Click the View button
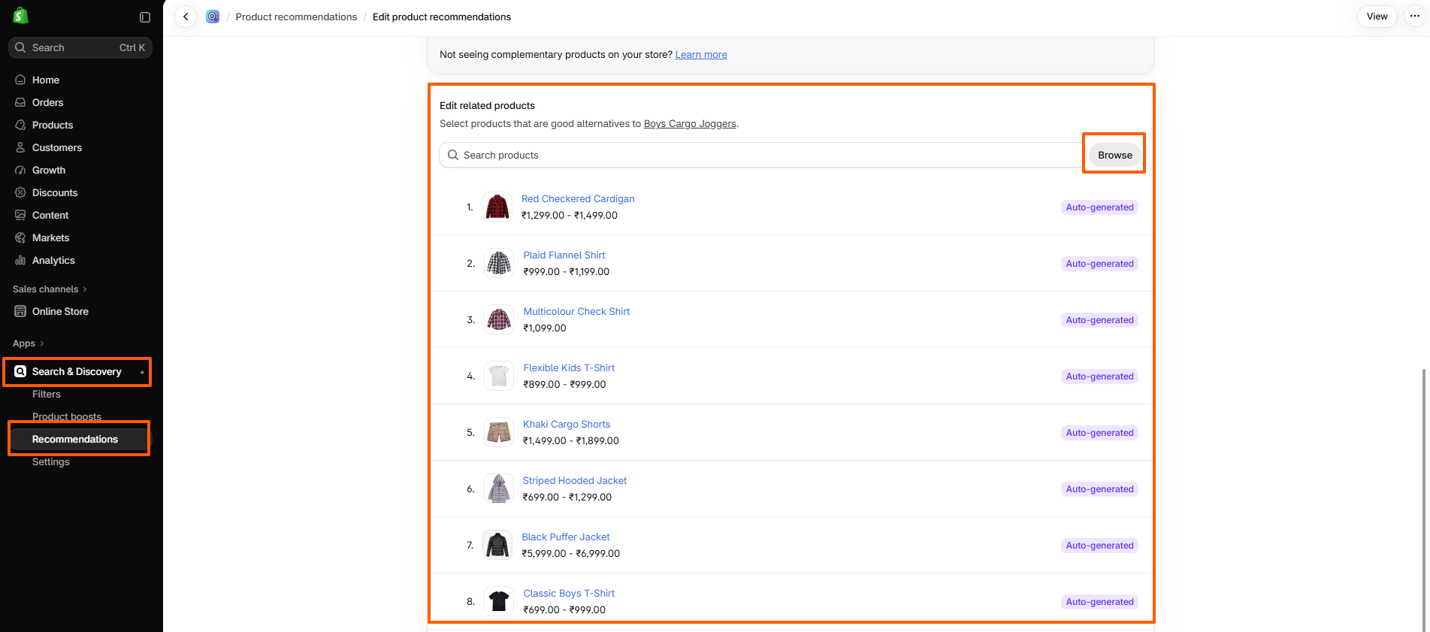This screenshot has height=632, width=1430. pyautogui.click(x=1377, y=17)
